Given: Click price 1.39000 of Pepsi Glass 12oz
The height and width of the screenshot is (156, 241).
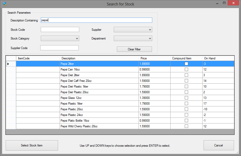Looking at the screenshot, I should coord(155,98).
